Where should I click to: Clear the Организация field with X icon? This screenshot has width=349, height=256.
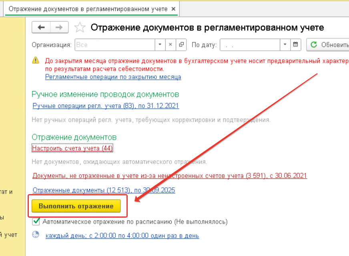(170, 45)
